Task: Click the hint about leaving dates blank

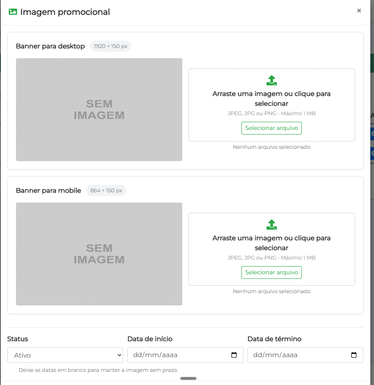Action: tap(99, 370)
